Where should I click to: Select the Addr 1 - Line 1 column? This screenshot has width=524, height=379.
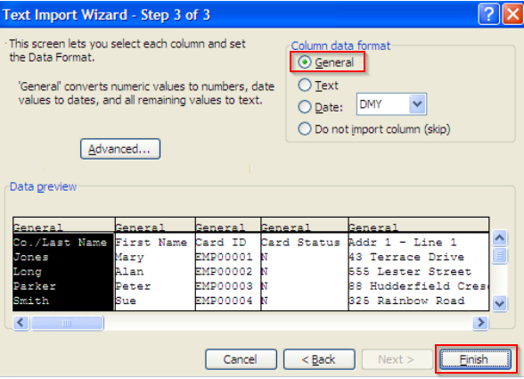pos(419,264)
